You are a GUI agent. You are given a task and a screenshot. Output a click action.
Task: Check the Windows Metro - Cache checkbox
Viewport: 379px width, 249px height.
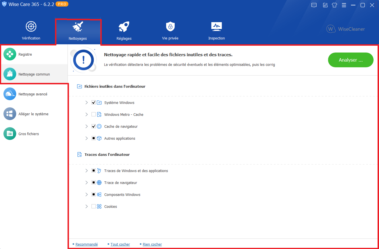(93, 114)
